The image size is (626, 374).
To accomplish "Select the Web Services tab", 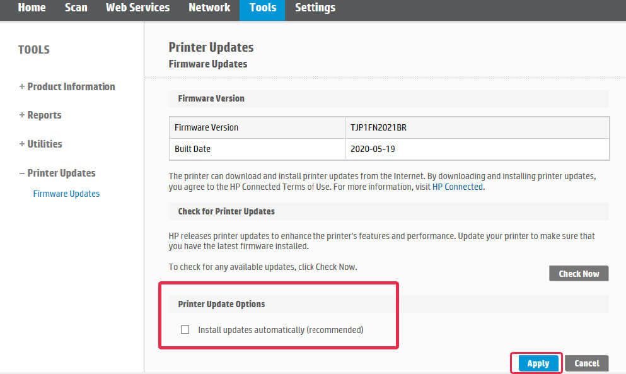I will coord(137,8).
